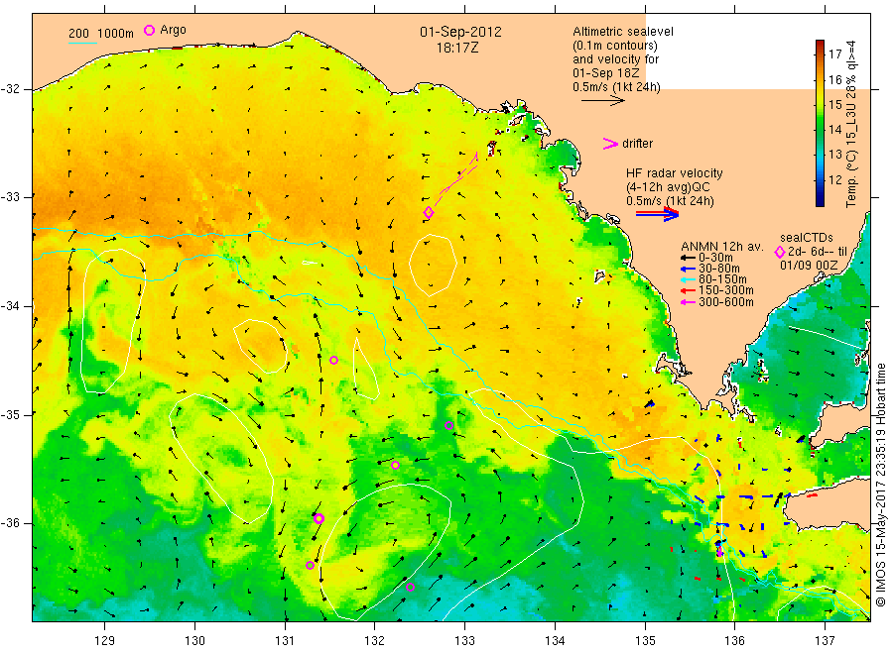This screenshot has height=654, width=893.
Task: Click the 12 degree tick on color bar
Action: (834, 180)
